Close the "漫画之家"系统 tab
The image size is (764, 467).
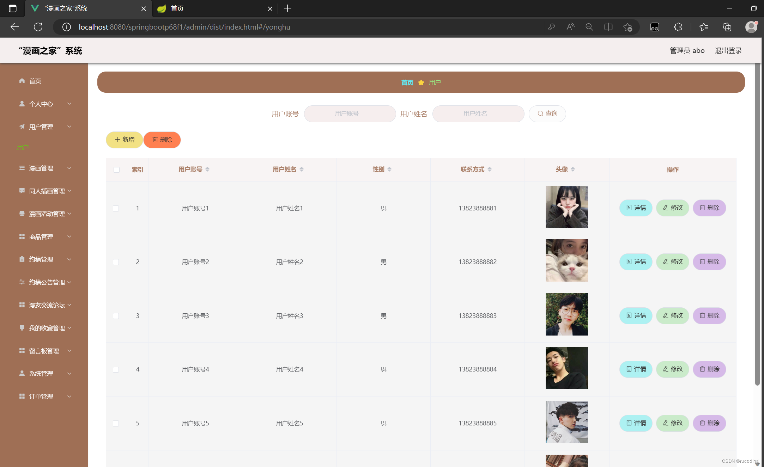(144, 9)
